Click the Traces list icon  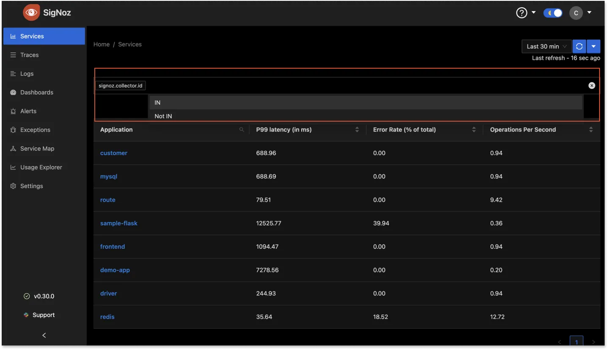(x=13, y=55)
